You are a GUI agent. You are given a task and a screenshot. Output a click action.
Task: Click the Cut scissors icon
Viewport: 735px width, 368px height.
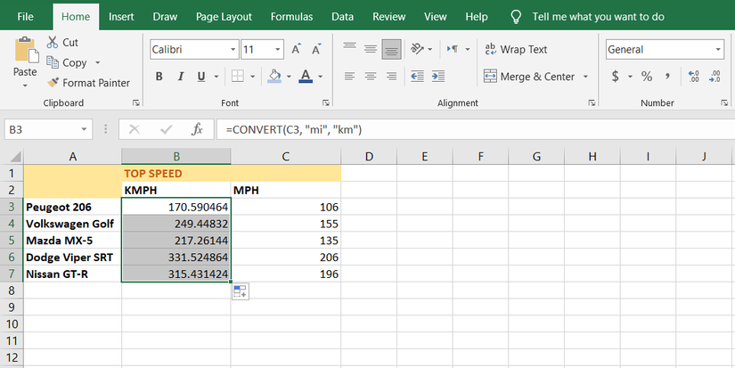coord(53,42)
